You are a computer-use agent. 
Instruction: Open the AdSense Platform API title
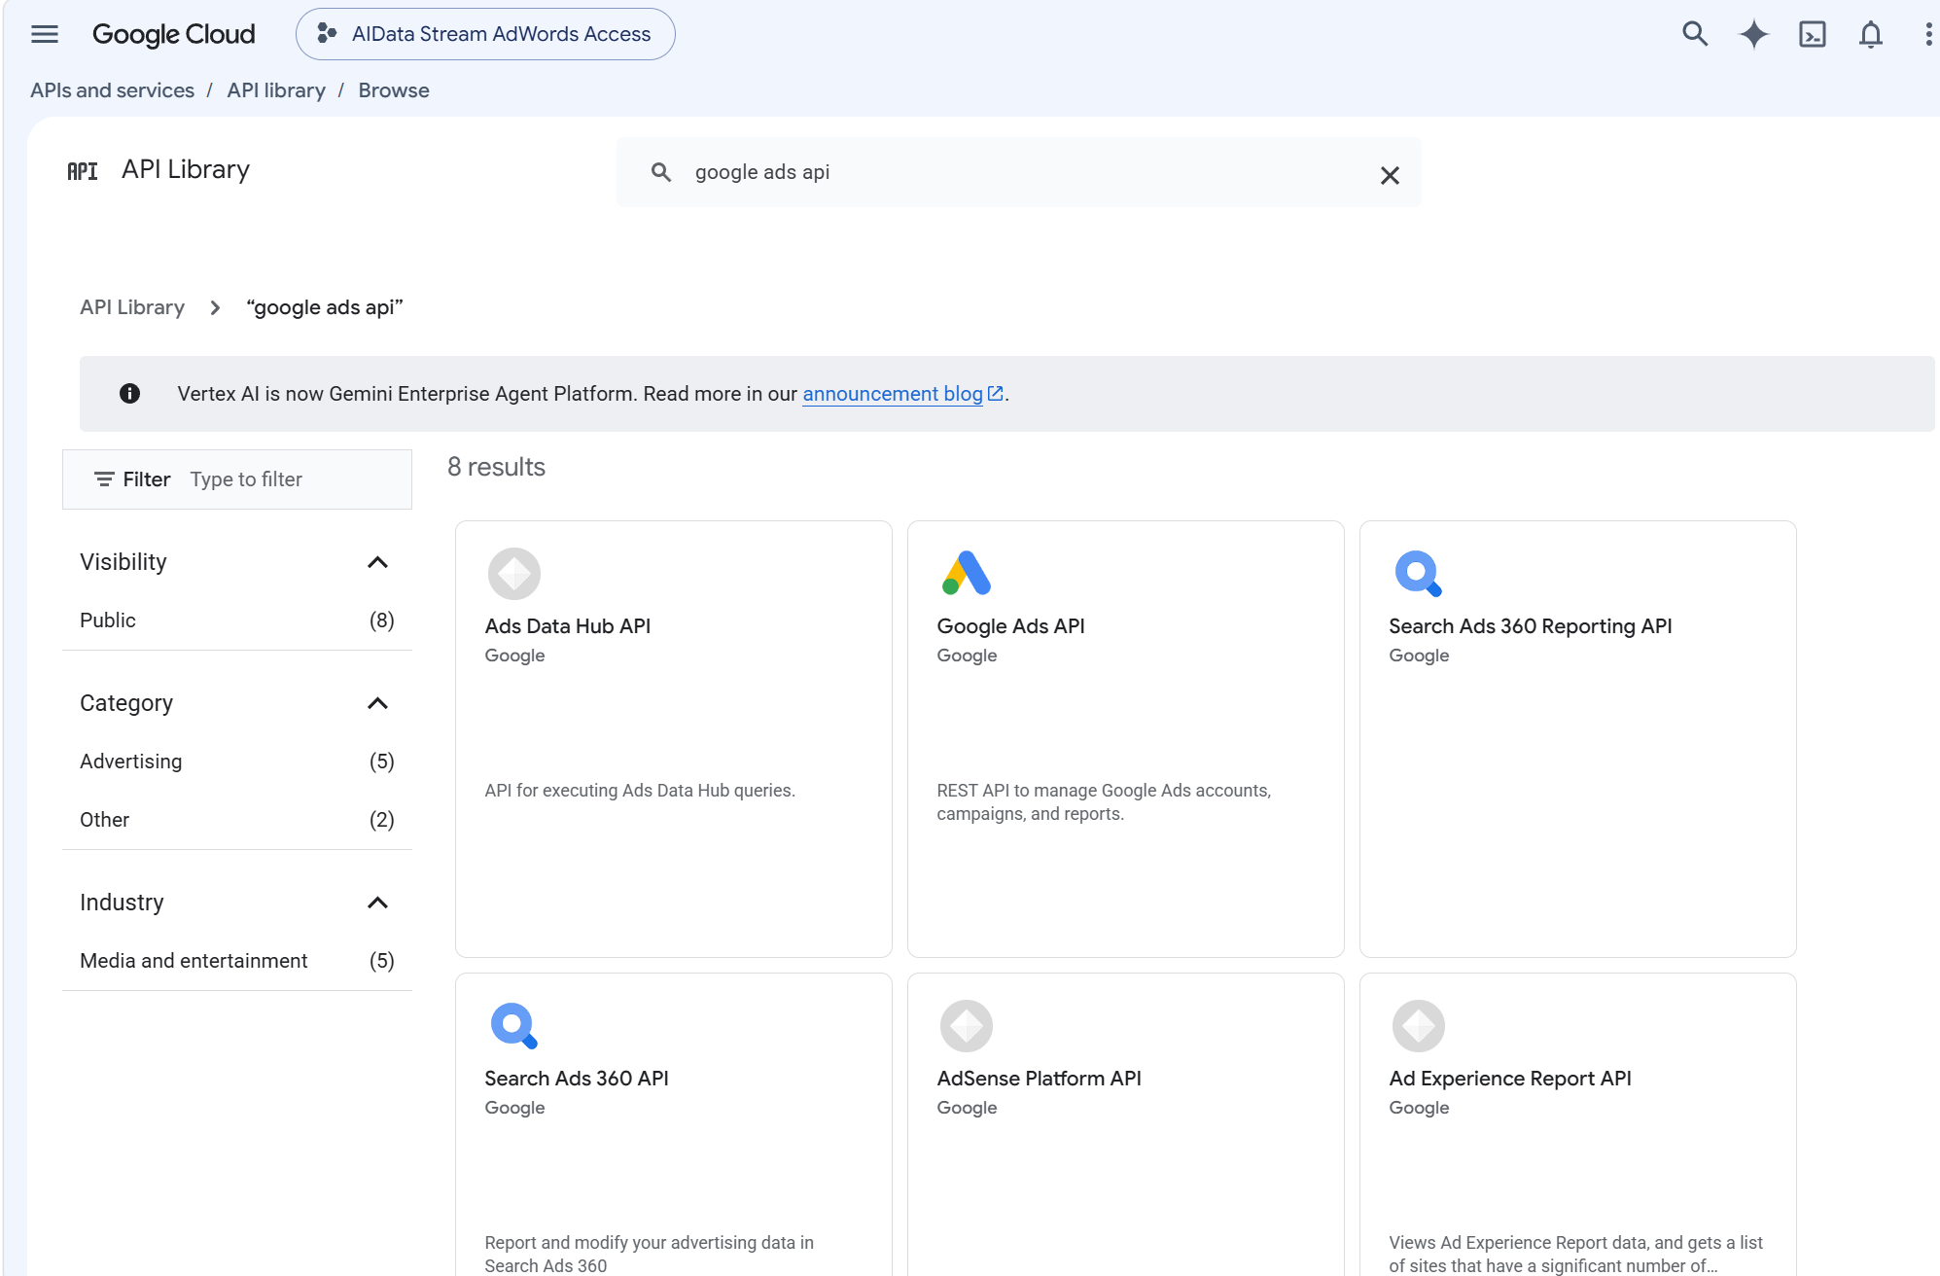(x=1039, y=1079)
